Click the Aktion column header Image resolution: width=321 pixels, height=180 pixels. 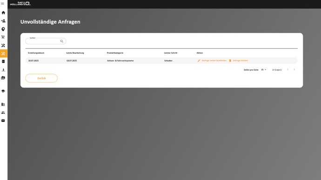point(200,53)
